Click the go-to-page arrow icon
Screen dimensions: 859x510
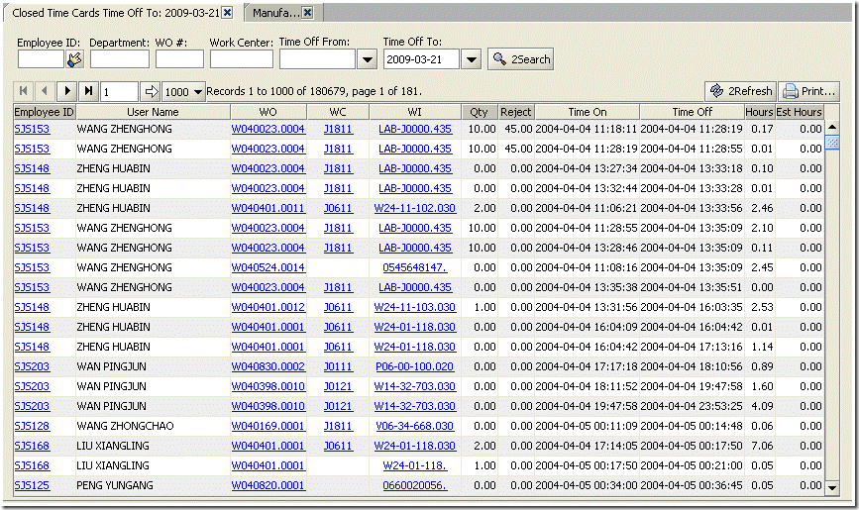(152, 91)
